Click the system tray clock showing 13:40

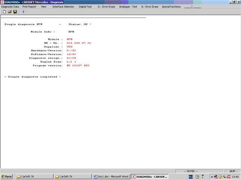coord(235,176)
